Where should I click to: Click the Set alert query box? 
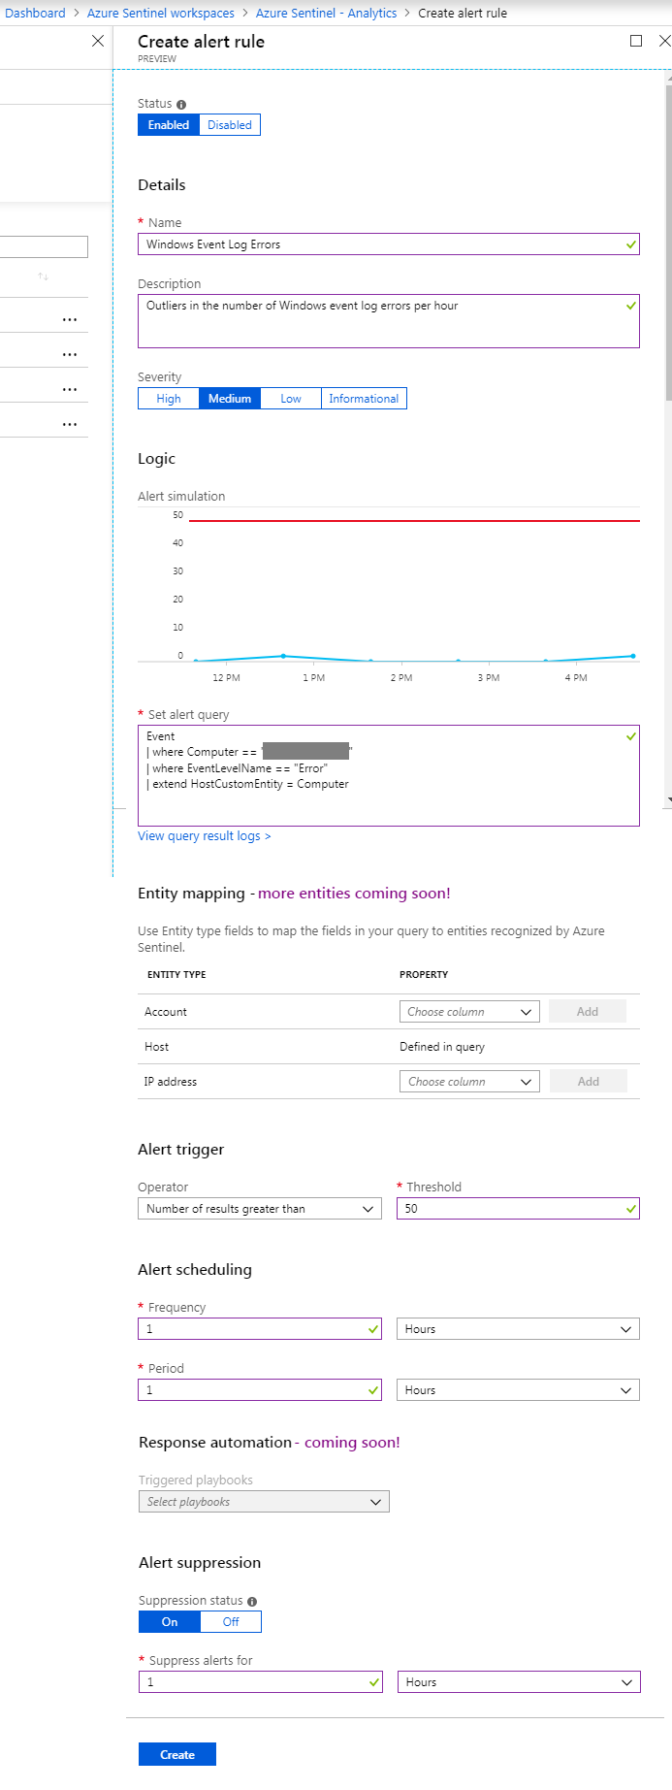389,776
